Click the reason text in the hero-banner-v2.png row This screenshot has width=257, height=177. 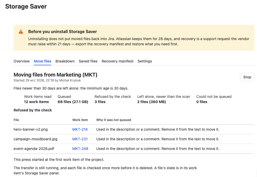tap(158, 129)
